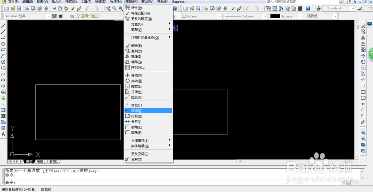The width and height of the screenshot is (373, 192).
Task: Click the vertical scrollbar up arrow
Action: [357, 22]
